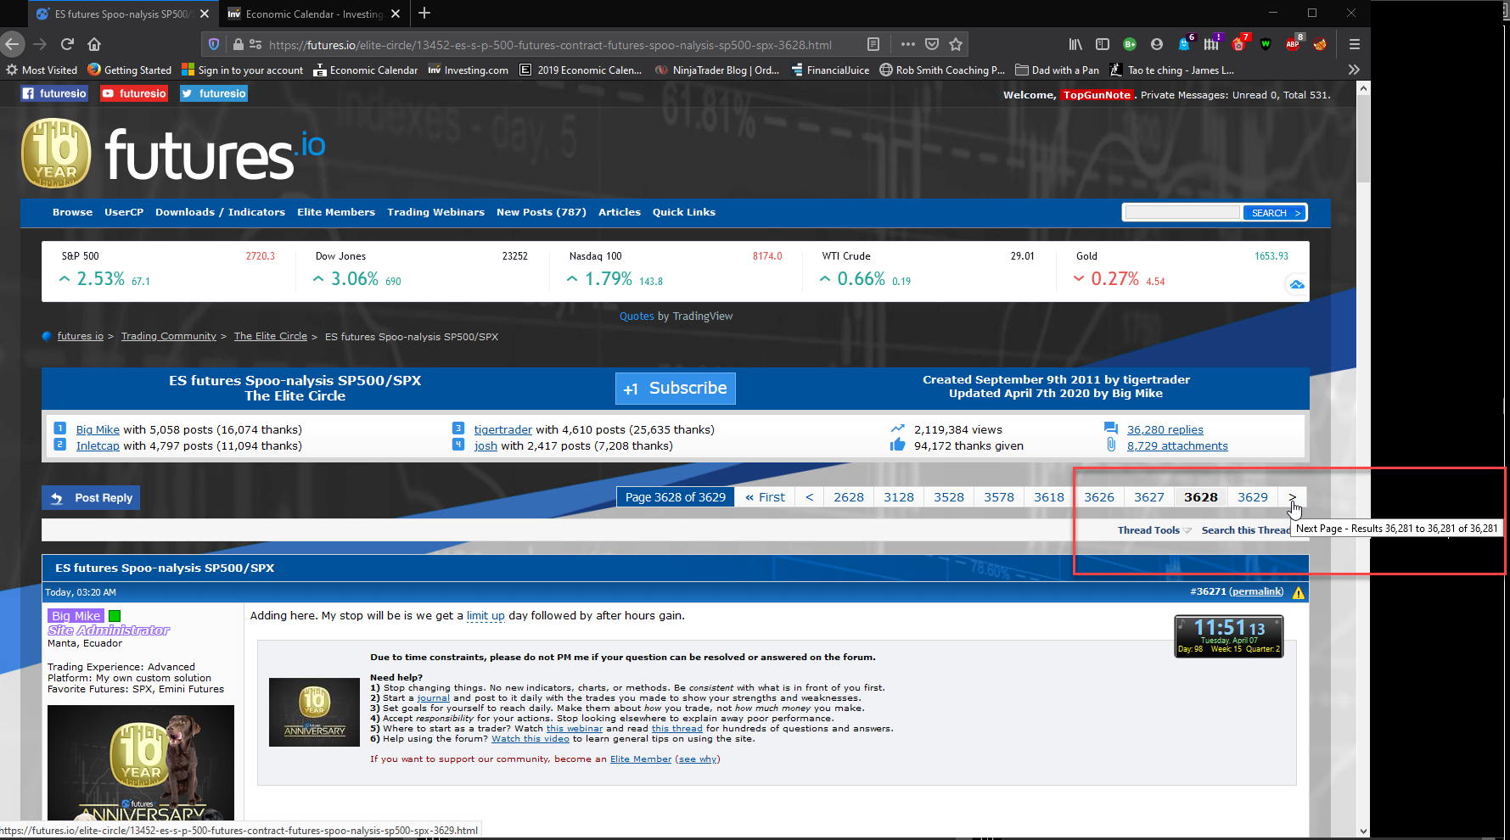Go to page 3629 in pagination

(1253, 497)
